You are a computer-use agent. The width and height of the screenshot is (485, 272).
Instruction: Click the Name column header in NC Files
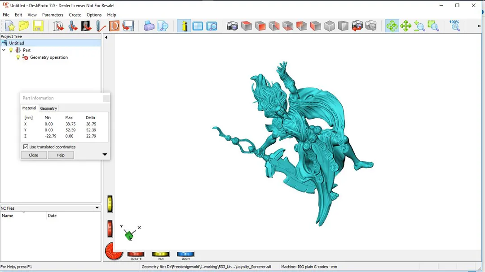(23, 216)
